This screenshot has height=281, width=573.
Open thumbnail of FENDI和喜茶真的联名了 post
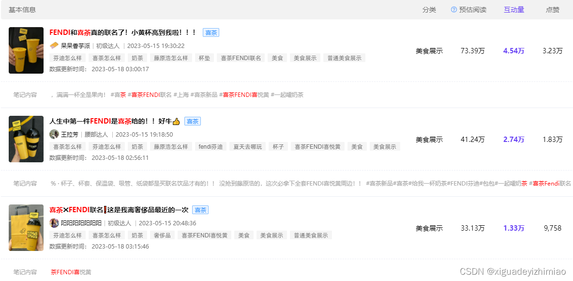click(x=26, y=50)
